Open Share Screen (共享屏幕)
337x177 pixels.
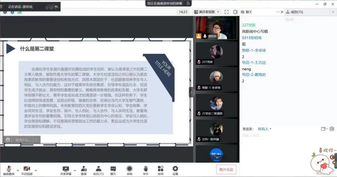[x=65, y=170]
